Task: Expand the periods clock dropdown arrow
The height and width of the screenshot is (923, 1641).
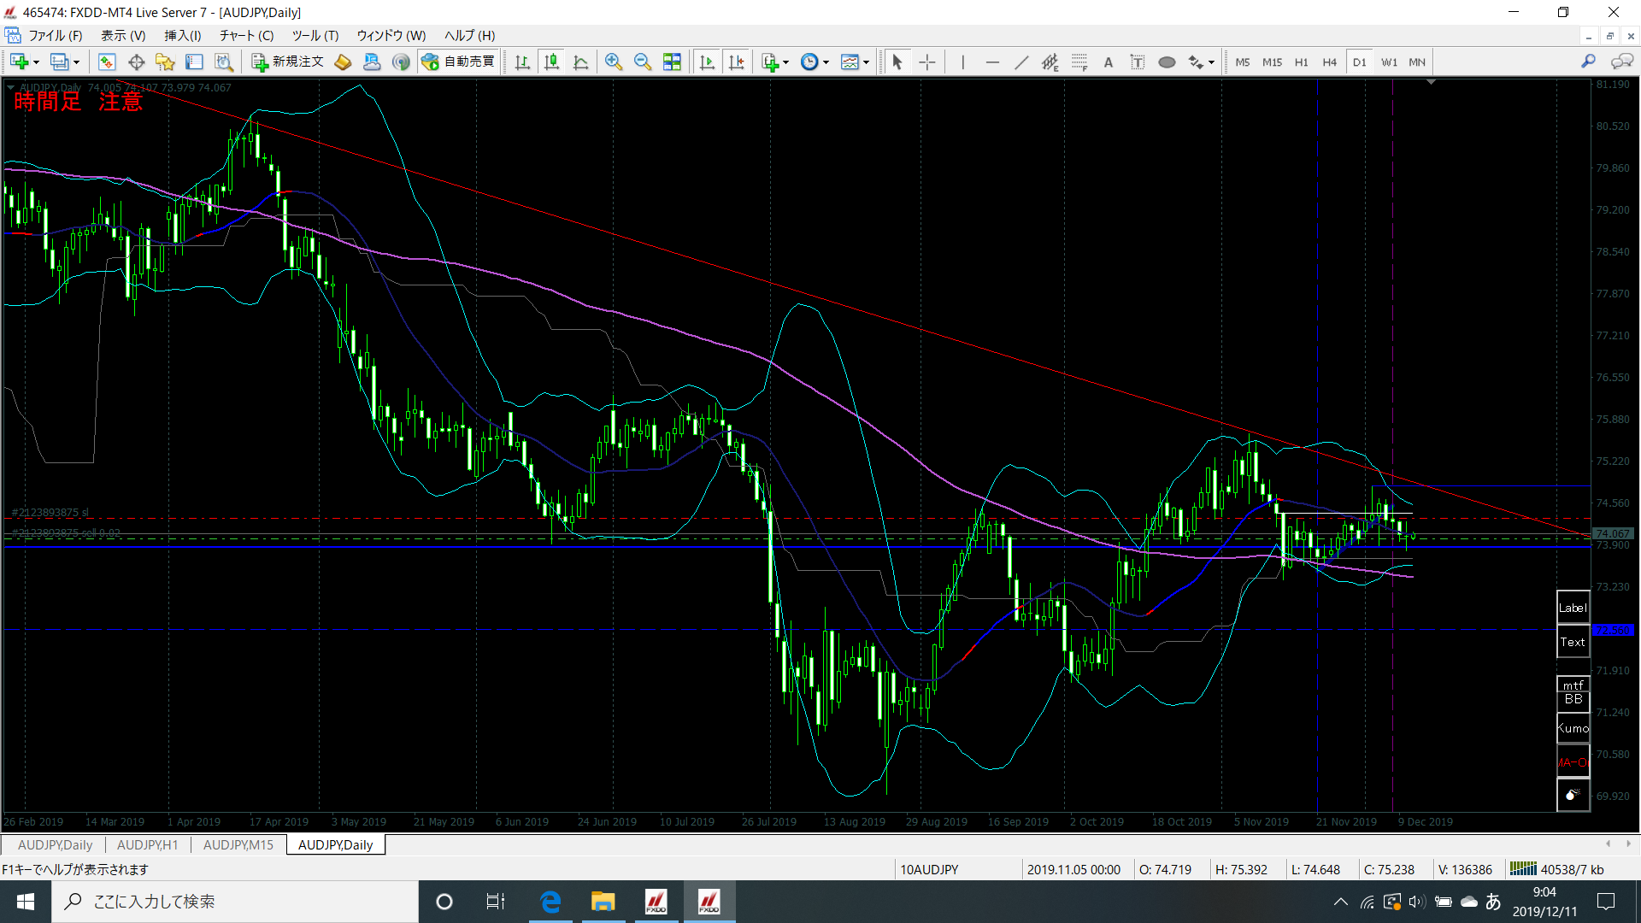Action: (826, 62)
